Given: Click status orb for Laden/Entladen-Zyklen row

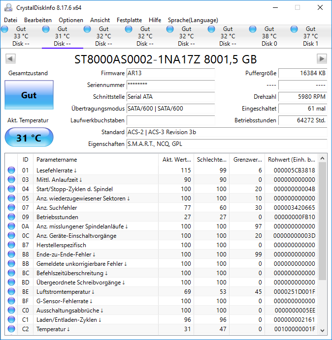Looking at the screenshot, I should point(11,320).
